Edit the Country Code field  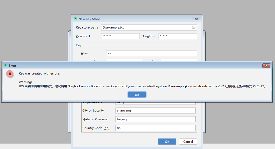155,128
